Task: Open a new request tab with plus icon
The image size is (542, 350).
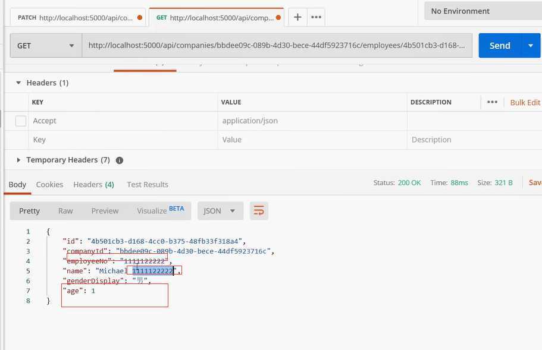Action: 297,17
